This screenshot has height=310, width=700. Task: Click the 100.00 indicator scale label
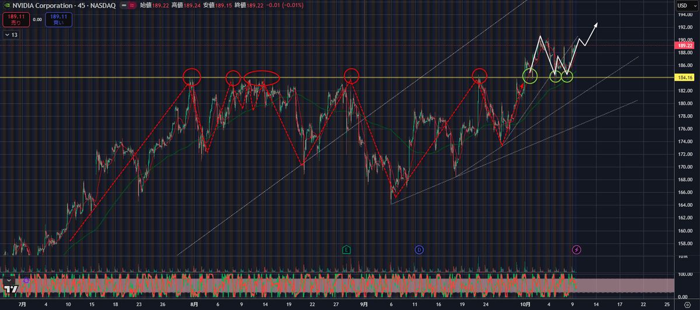point(685,274)
